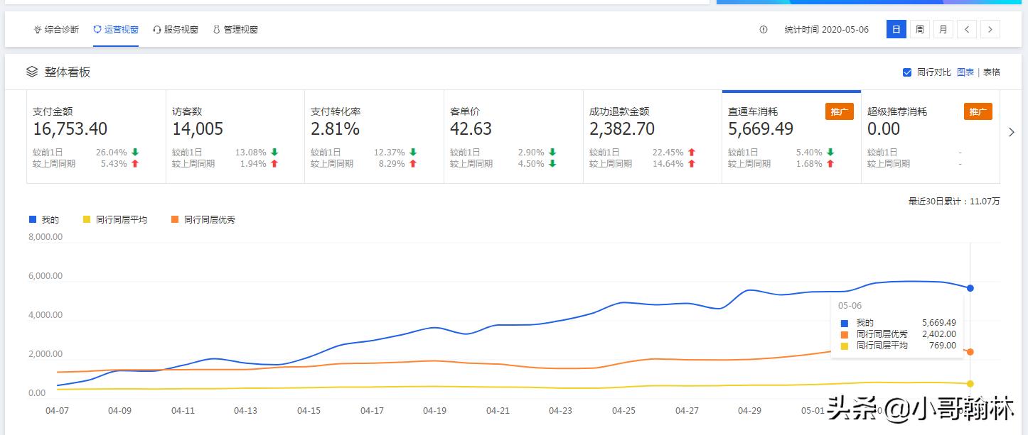The image size is (1028, 435).
Task: Click the 服务视窗 headset icon
Action: click(x=157, y=30)
